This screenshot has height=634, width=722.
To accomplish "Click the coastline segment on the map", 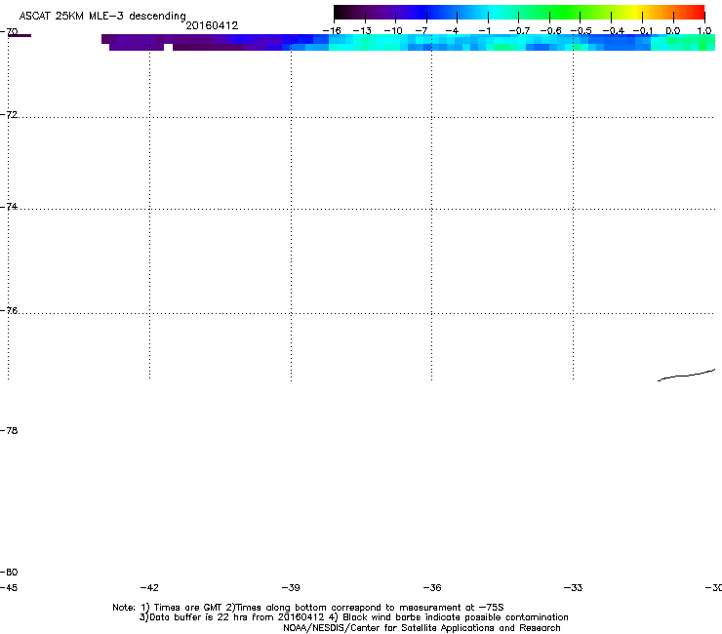I will coord(686,376).
